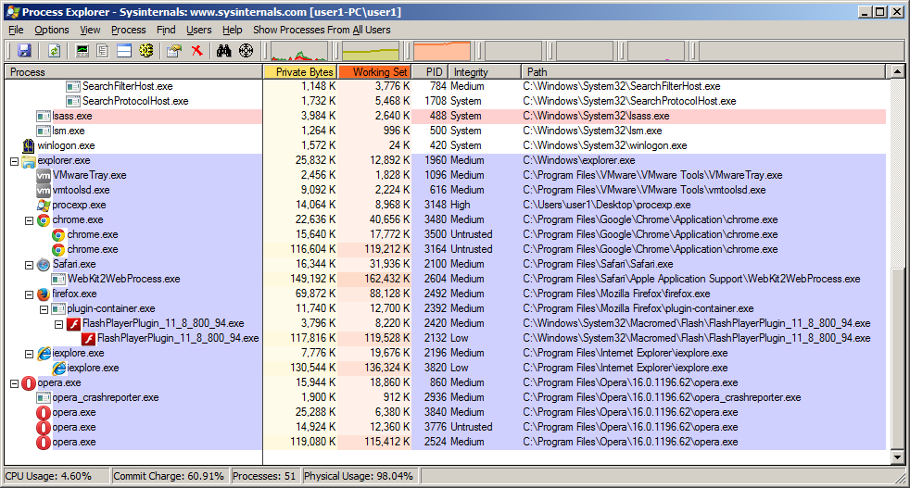Collapse the explorer.exe process tree
The image size is (910, 488).
(14, 160)
